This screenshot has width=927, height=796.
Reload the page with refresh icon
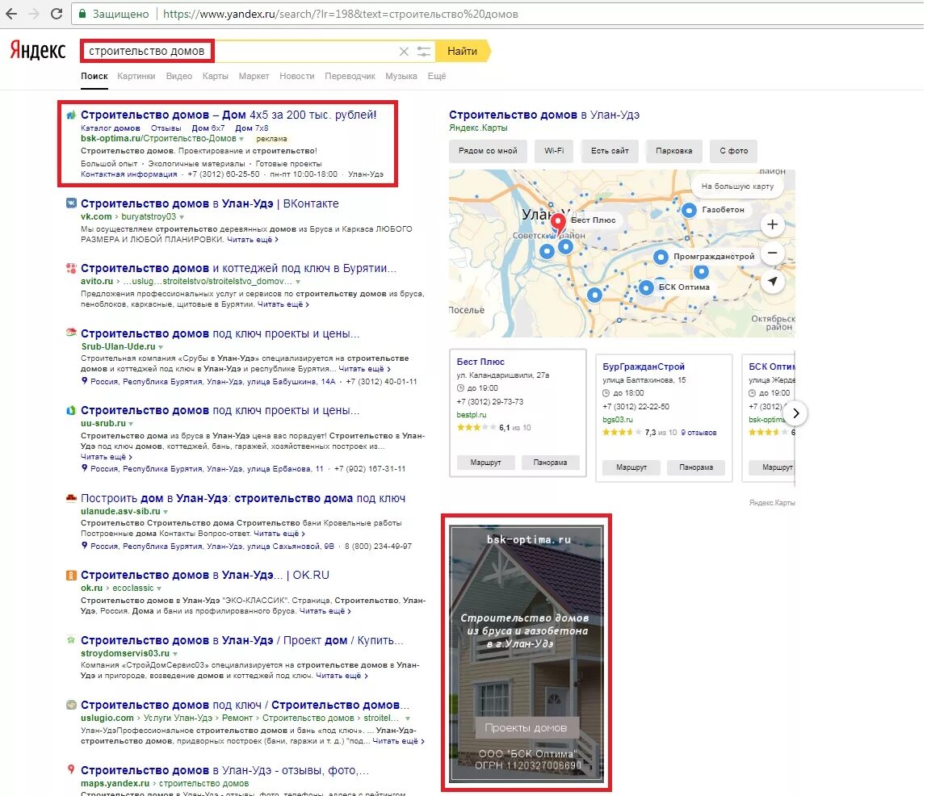(57, 14)
